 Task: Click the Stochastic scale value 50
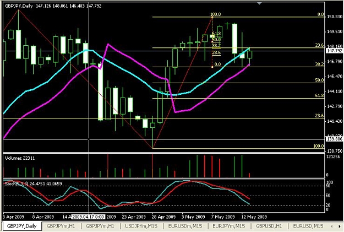[328, 196]
